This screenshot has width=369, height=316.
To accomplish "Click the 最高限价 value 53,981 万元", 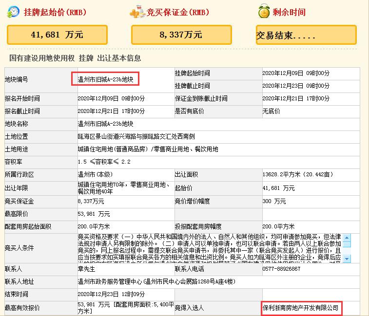I will tap(94, 214).
